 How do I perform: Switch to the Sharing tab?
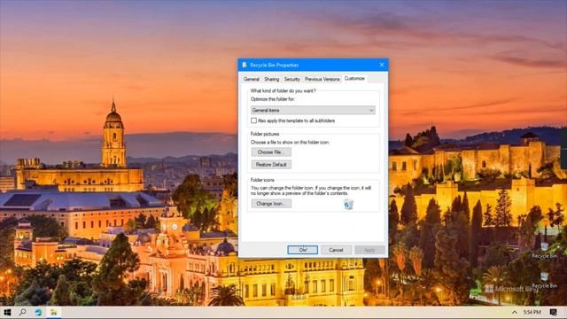[272, 79]
